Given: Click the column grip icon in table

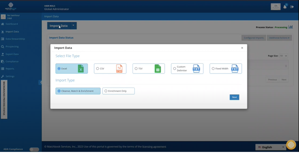Looking at the screenshot, I should point(286,66).
